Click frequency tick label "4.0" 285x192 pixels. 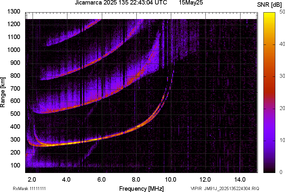click(x=66, y=180)
